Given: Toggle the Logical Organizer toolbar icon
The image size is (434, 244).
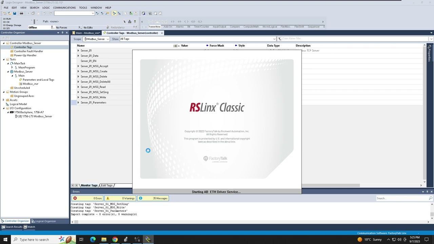Looking at the screenshot, I should (119, 13).
